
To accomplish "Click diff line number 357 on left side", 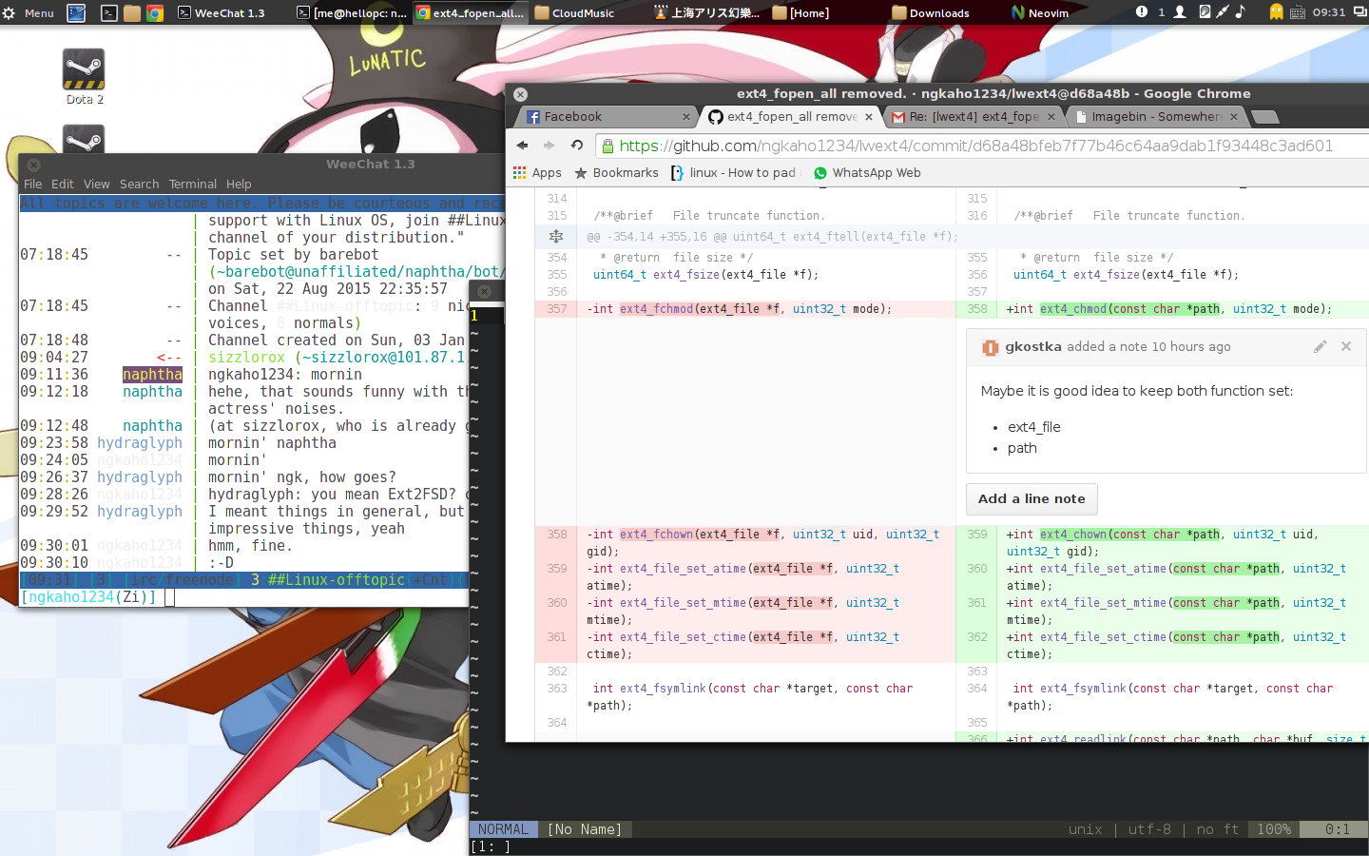I will point(557,309).
